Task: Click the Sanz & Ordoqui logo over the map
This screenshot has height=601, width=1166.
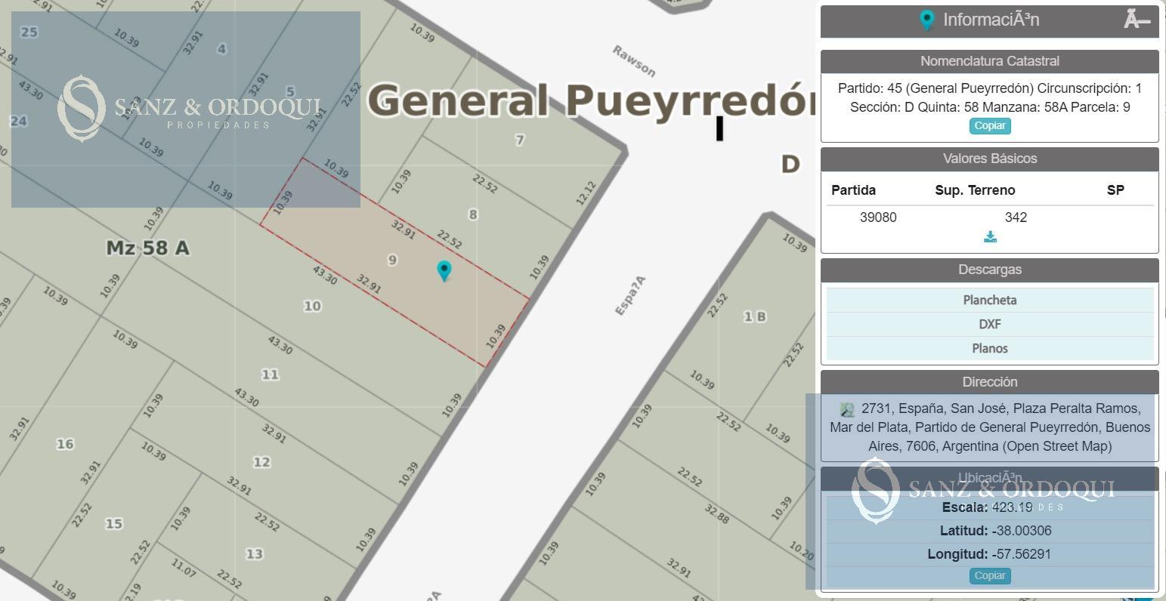Action: click(x=189, y=109)
